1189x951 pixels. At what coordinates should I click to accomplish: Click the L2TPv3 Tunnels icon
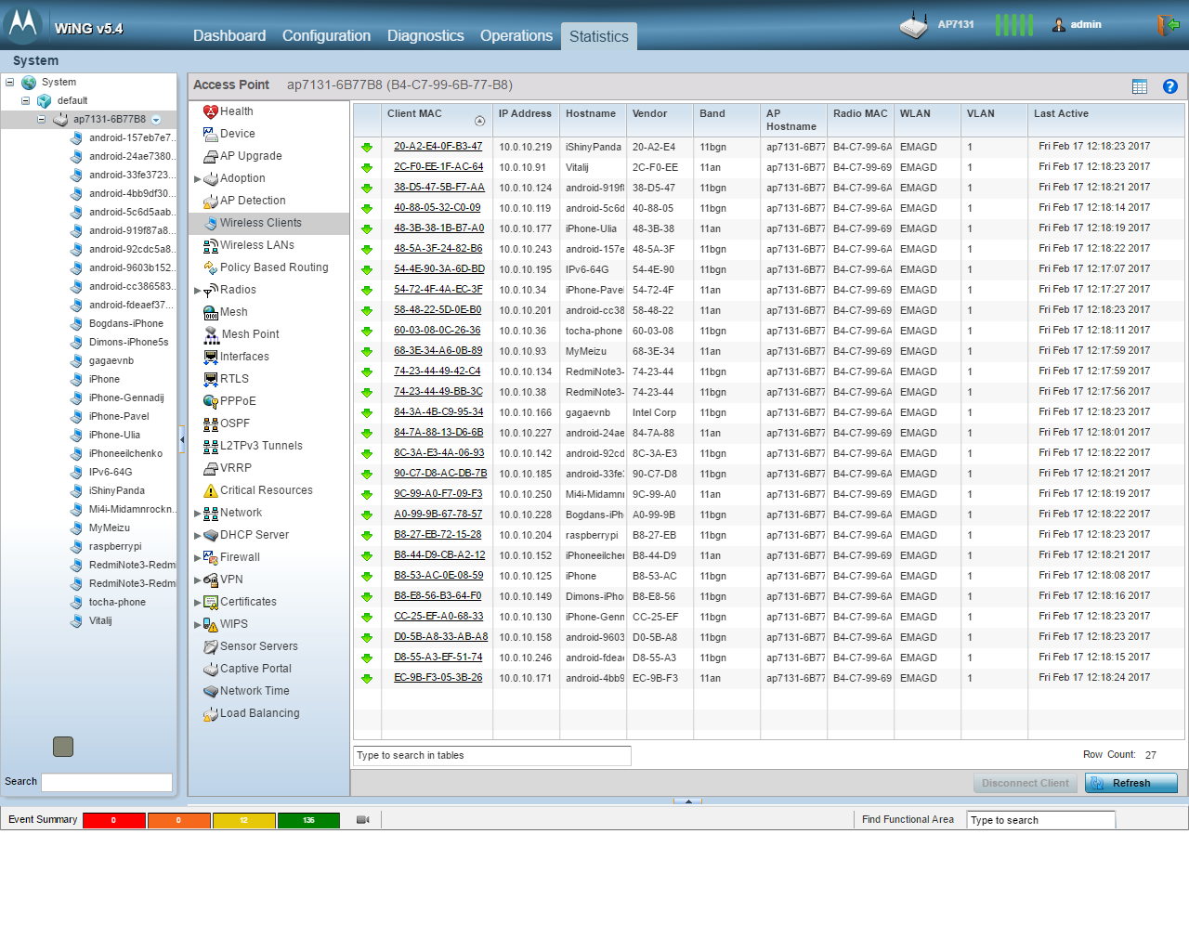[x=211, y=446]
